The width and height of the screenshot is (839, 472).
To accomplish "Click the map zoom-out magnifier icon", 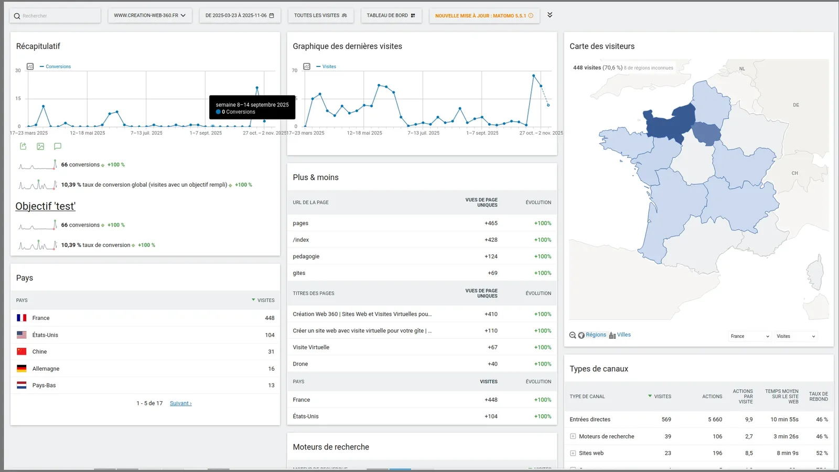I will pos(573,335).
